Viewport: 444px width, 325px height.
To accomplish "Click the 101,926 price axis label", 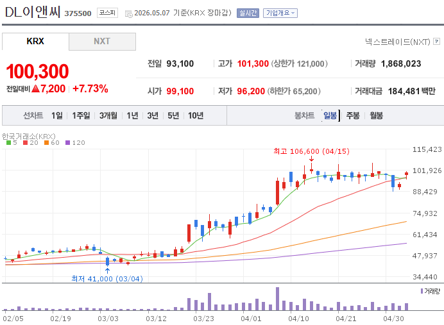I will [x=427, y=171].
